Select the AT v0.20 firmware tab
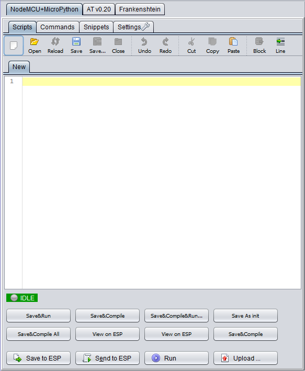The height and width of the screenshot is (371, 305). [x=99, y=9]
